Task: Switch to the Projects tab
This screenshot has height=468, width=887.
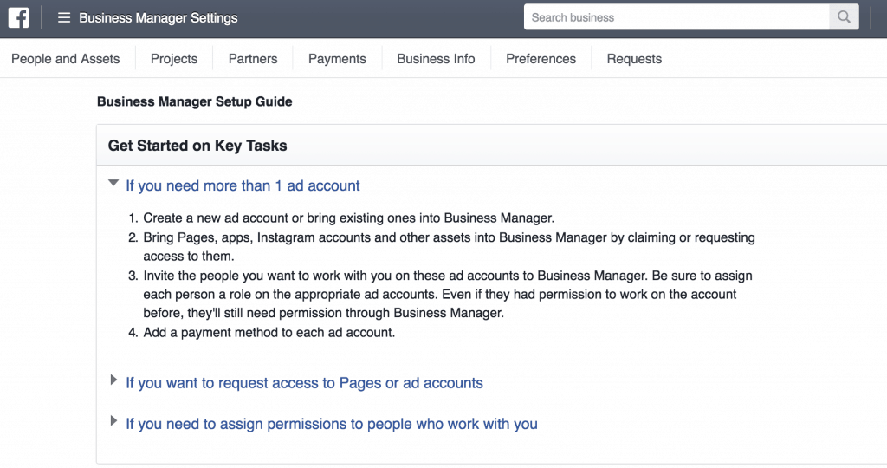Action: pos(173,59)
